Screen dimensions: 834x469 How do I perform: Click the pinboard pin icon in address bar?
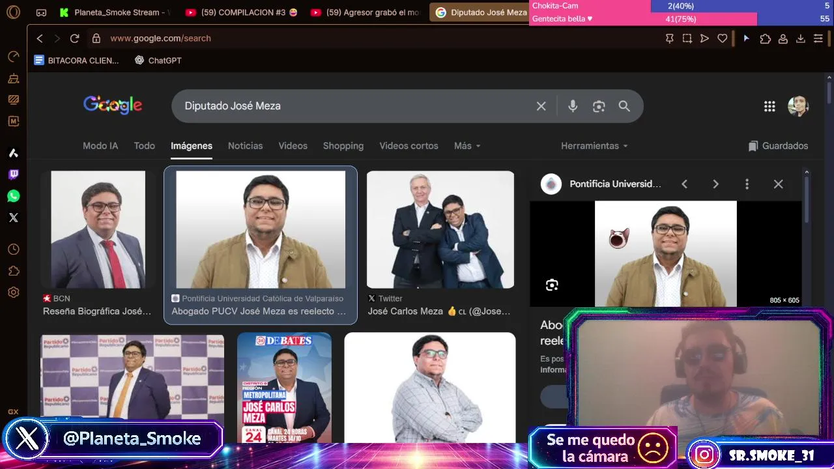[x=669, y=38]
